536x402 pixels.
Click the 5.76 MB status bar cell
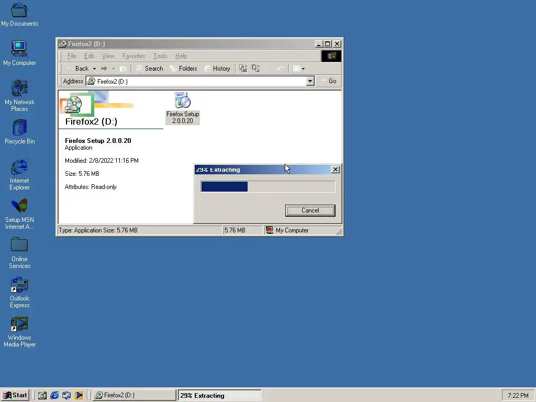click(243, 230)
